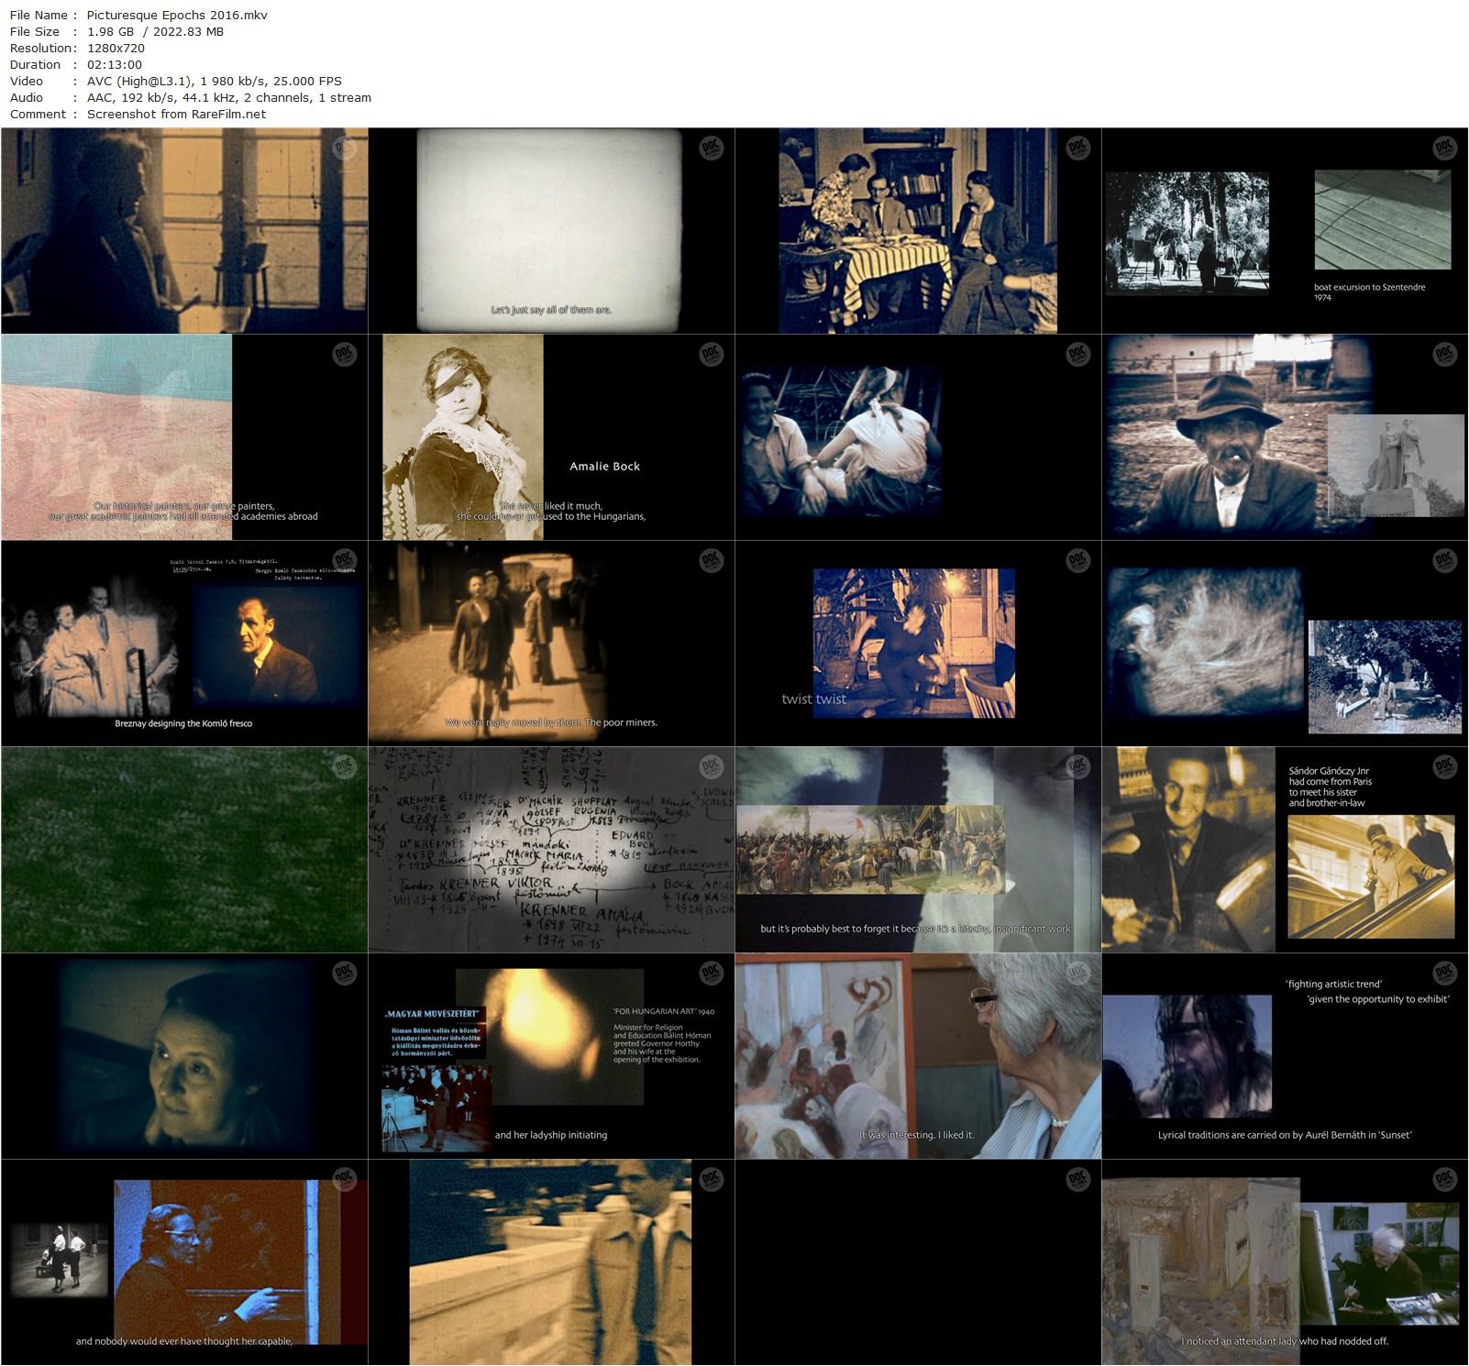Click the 'Screenshot from RareFilm.net' comment text
This screenshot has width=1469, height=1366.
pyautogui.click(x=176, y=114)
